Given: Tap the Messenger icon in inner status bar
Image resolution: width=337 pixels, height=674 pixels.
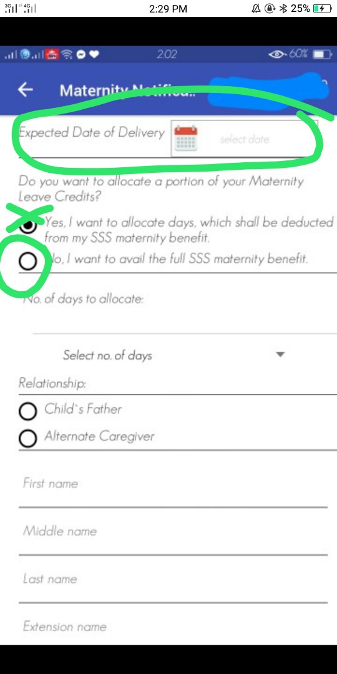Looking at the screenshot, I should coord(81,54).
